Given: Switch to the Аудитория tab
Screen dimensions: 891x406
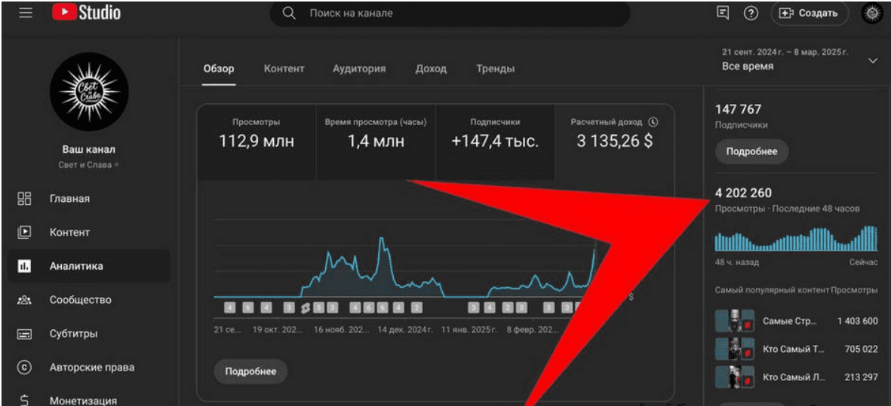Looking at the screenshot, I should (359, 69).
